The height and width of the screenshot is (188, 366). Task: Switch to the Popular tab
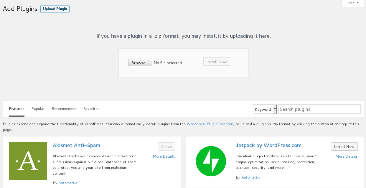click(x=38, y=108)
